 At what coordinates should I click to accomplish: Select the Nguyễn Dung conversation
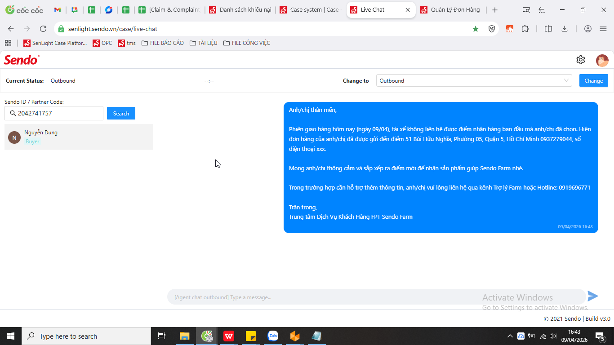pyautogui.click(x=79, y=137)
